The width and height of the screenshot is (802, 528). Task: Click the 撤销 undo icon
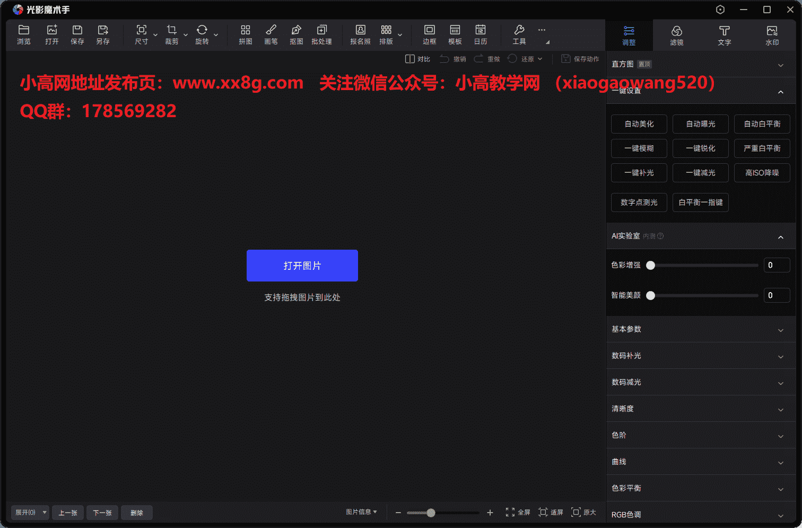point(453,59)
